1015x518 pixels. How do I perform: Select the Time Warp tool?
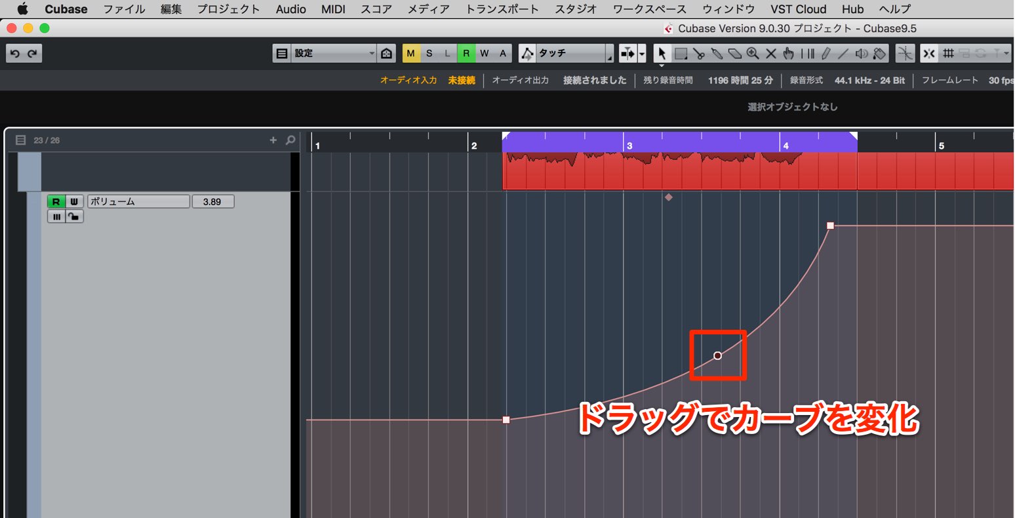[808, 54]
